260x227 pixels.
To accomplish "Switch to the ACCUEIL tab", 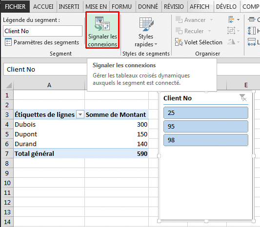I will point(43,7).
